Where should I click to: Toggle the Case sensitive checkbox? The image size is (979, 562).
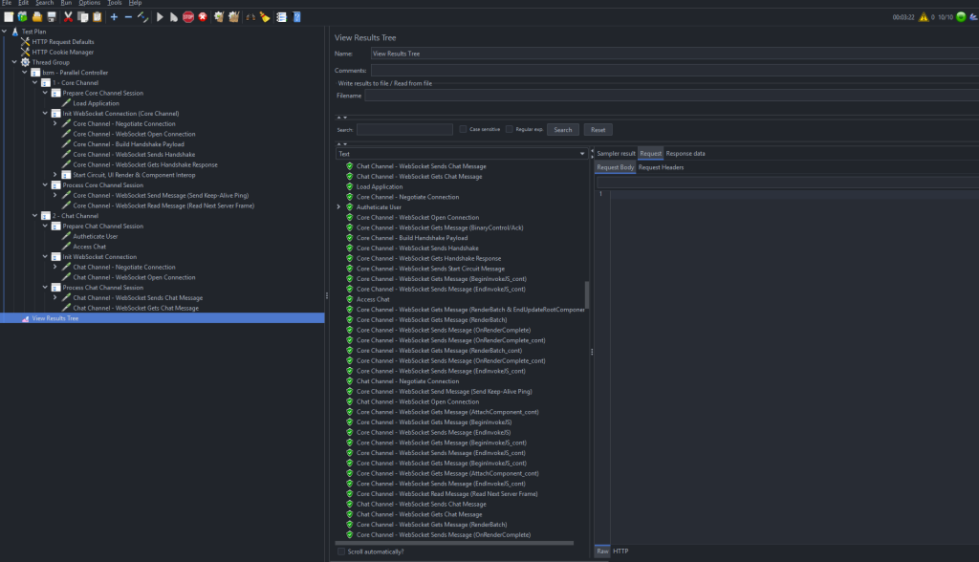[463, 129]
